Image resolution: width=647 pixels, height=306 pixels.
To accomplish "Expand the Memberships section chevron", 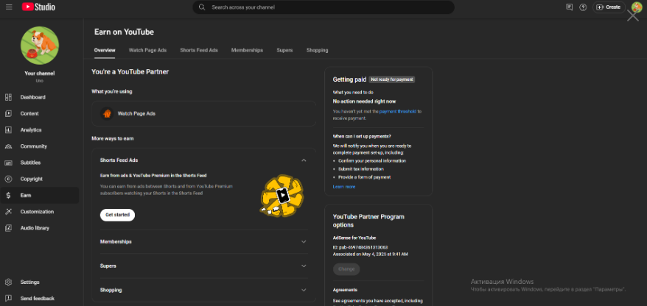I will pos(304,242).
